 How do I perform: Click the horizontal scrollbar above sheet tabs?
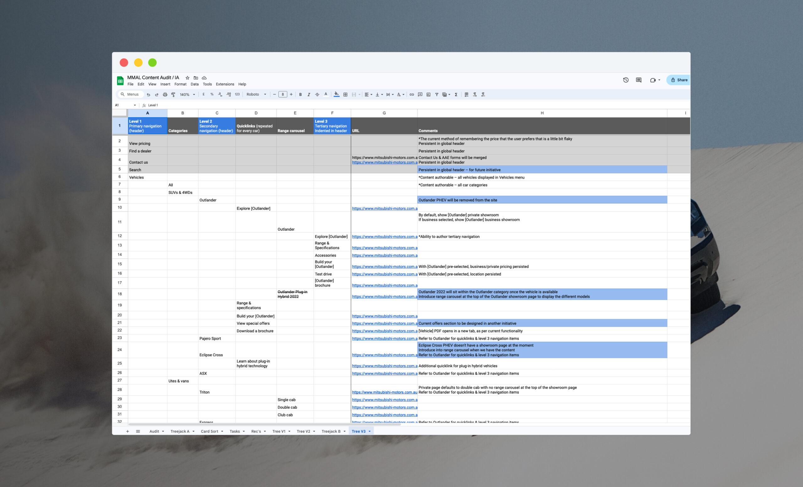click(264, 425)
